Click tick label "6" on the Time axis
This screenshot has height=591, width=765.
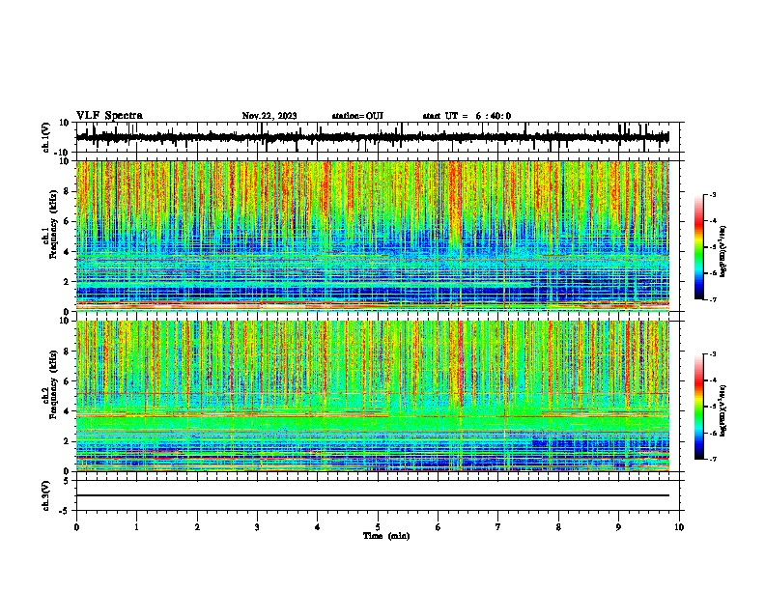pyautogui.click(x=439, y=527)
